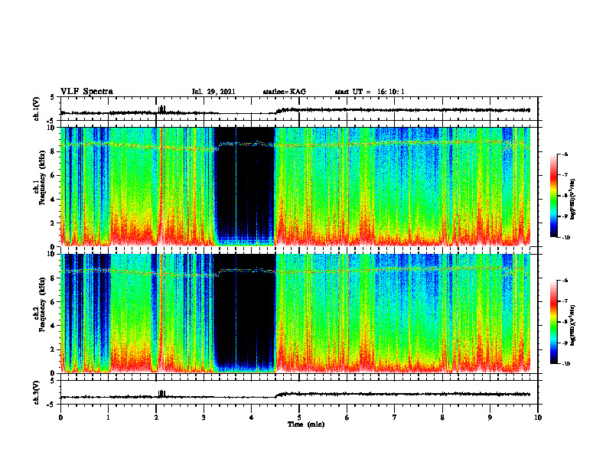Click the black data gap in ch.2 spectrogram

[x=244, y=310]
